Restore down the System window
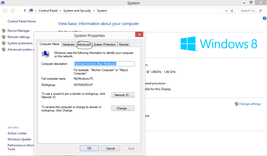This screenshot has height=156, width=267. tap(251, 3)
